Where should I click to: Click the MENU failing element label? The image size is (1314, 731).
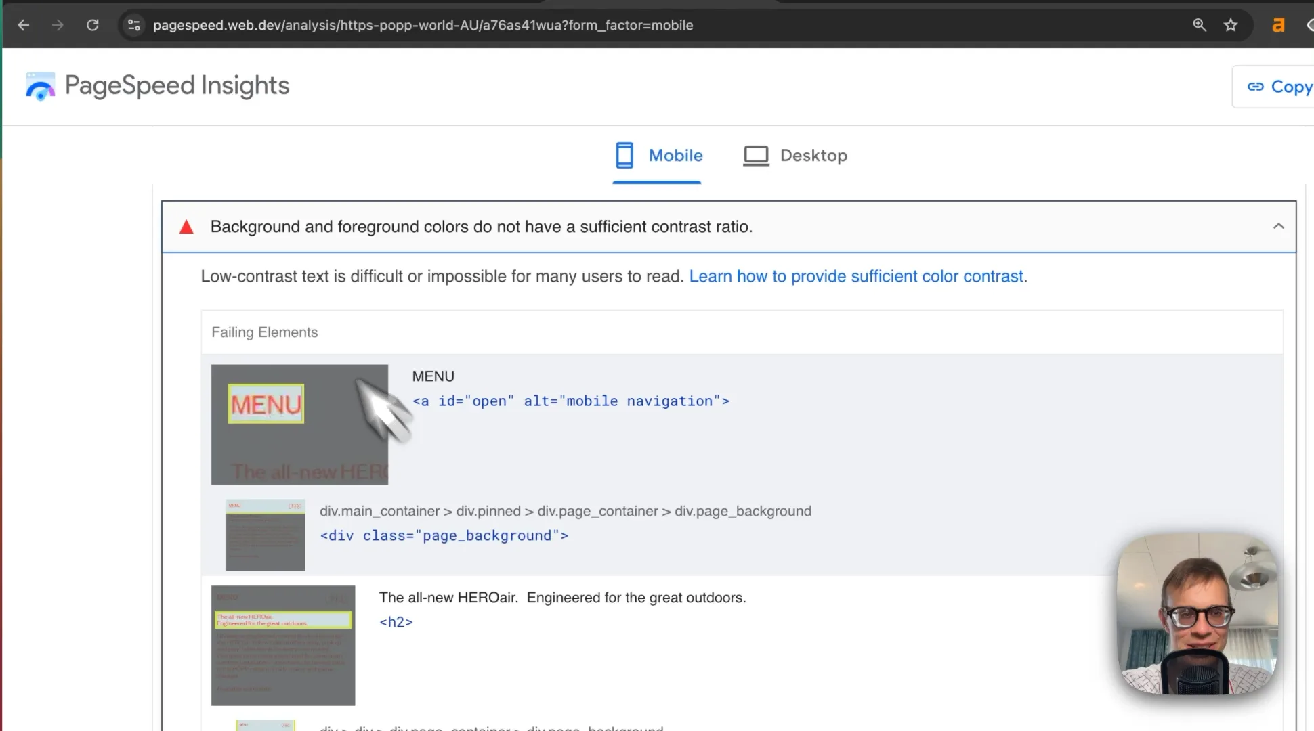[x=433, y=376]
